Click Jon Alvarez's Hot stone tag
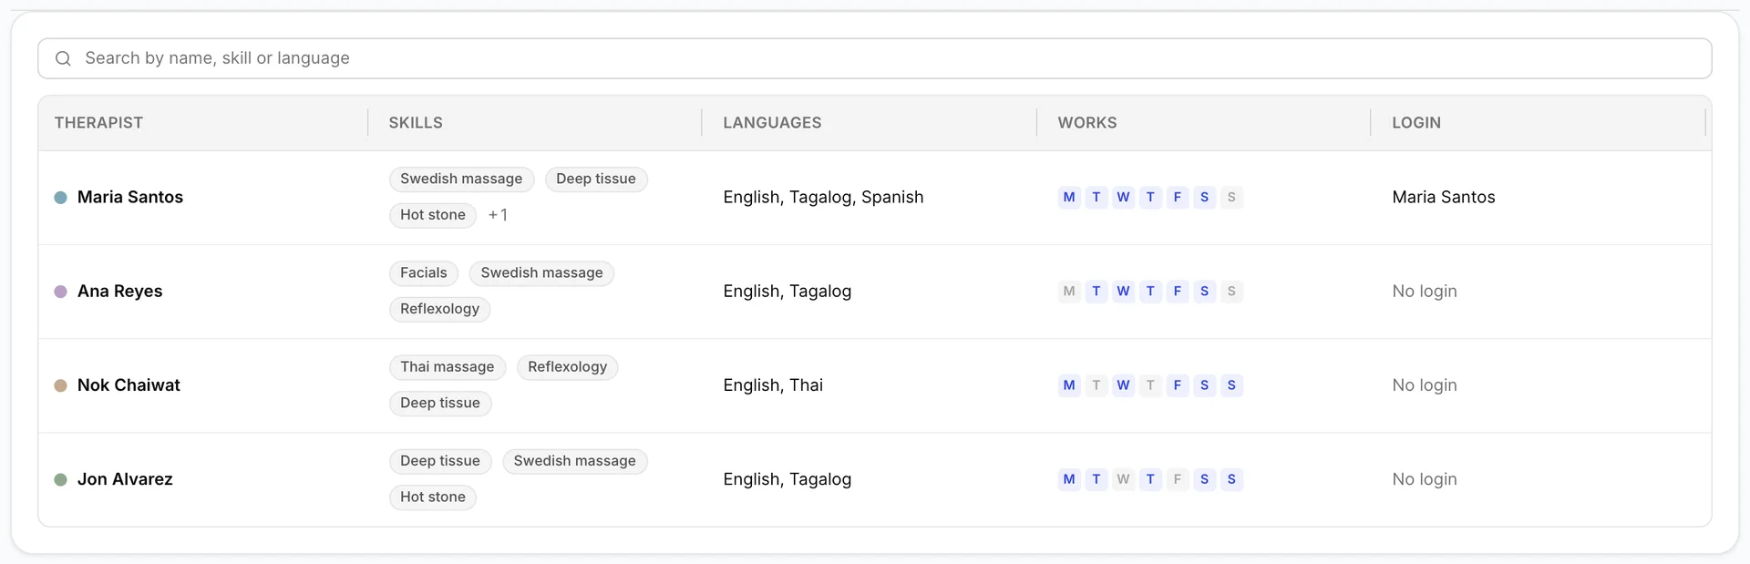 [433, 497]
